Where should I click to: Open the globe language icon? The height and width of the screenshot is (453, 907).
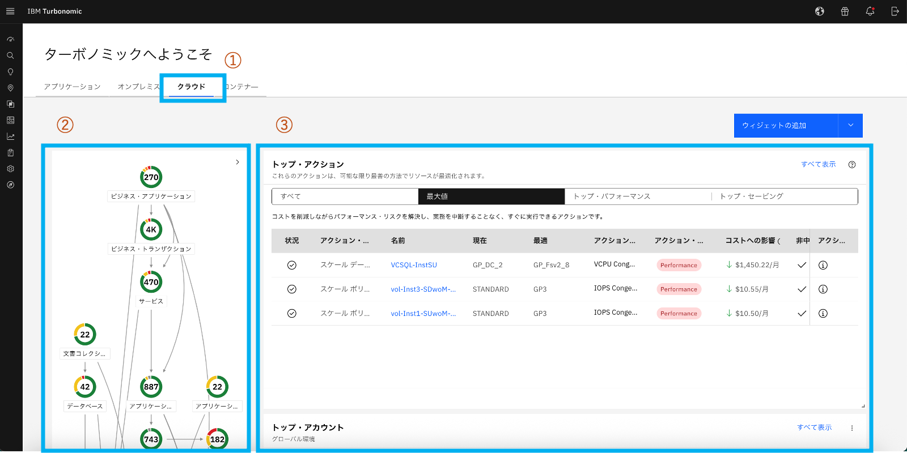pyautogui.click(x=820, y=11)
